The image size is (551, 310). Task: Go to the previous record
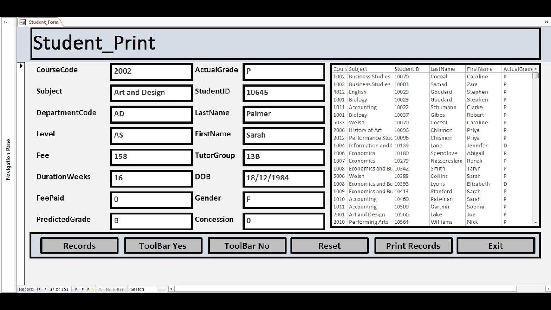tap(46, 289)
